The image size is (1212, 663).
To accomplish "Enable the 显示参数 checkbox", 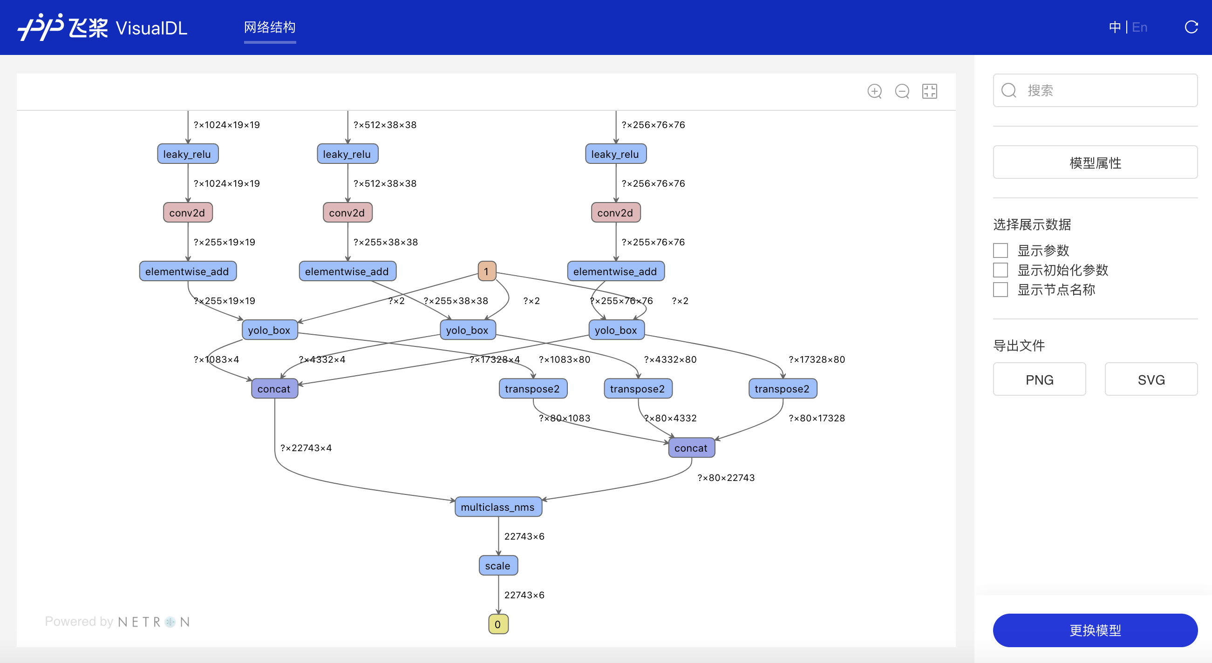I will [1000, 250].
